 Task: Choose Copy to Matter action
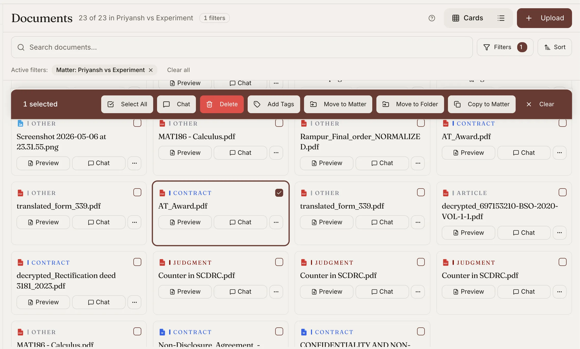pyautogui.click(x=482, y=104)
